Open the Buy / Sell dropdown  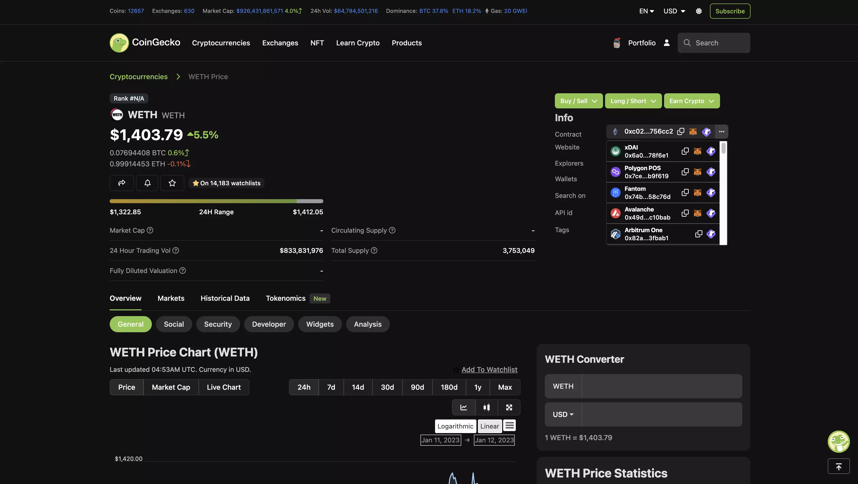pos(578,101)
